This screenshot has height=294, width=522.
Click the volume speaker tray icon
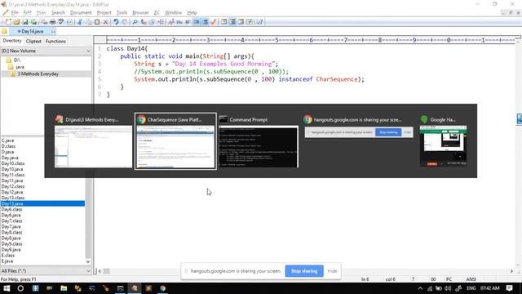pos(448,288)
